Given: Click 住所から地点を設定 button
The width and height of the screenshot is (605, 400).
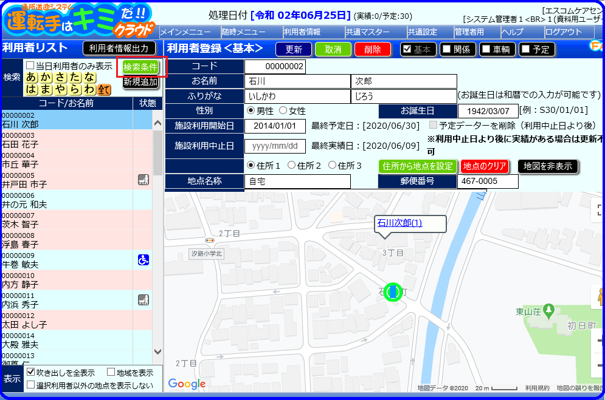Looking at the screenshot, I should coord(418,166).
